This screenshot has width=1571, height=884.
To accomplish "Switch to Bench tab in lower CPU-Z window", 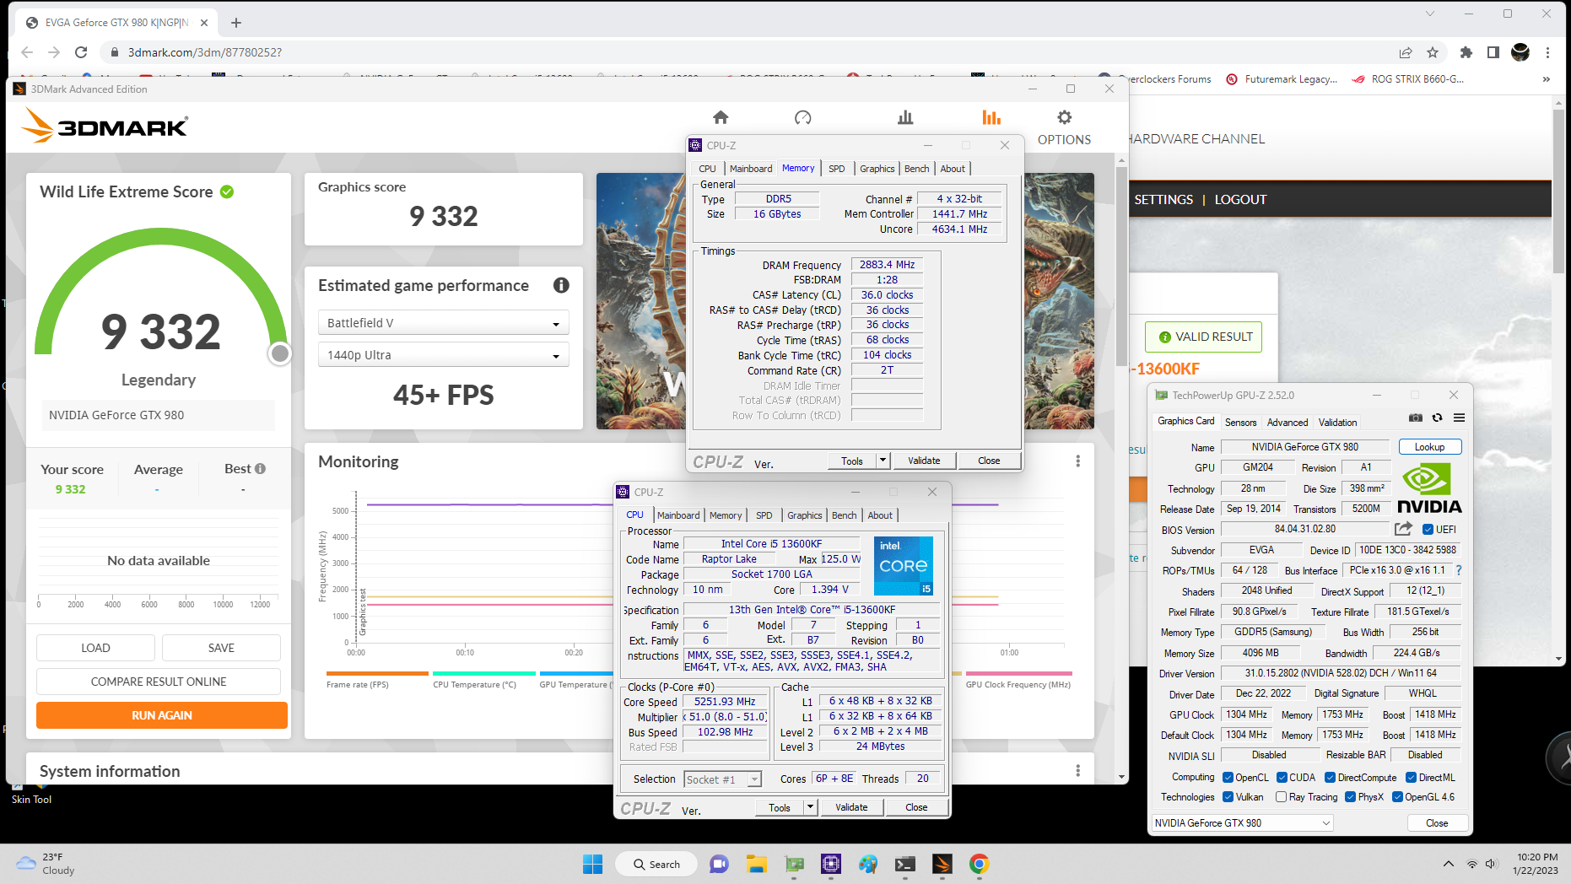I will click(844, 515).
